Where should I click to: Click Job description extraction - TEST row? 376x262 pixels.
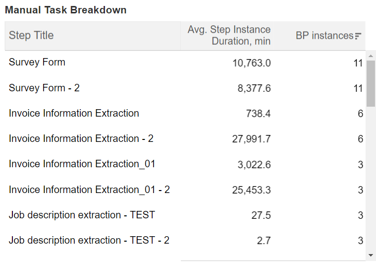coord(185,215)
